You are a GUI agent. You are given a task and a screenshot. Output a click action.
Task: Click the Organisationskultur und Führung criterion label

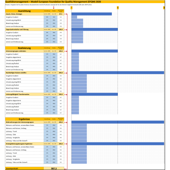point(17,29)
